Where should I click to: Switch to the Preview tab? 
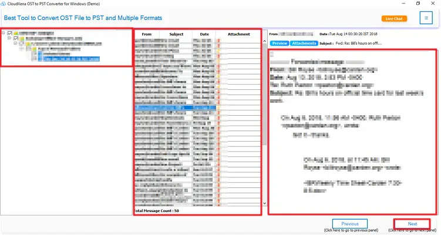(x=280, y=43)
